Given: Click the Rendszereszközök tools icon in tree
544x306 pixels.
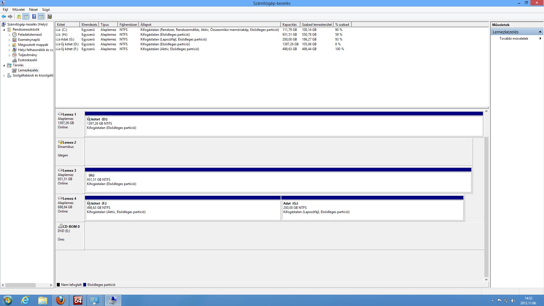Looking at the screenshot, I should (x=9, y=29).
